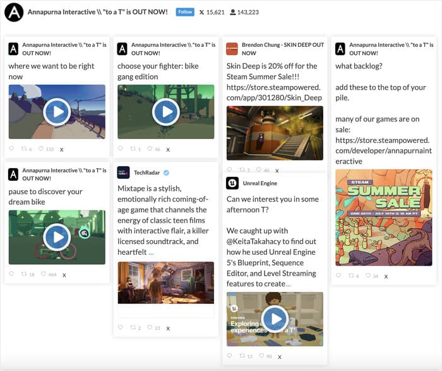Click the header title 'Annapurna Interactive \\ "to a T" is OUT NOW!'
This screenshot has height=371, width=442.
[x=97, y=12]
